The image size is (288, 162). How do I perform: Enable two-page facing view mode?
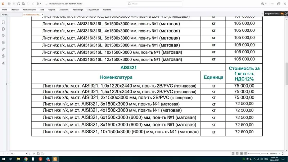(x=241, y=154)
